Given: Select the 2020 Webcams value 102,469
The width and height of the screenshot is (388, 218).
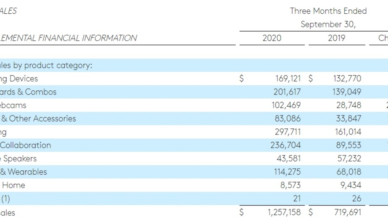Looking at the screenshot, I should tap(287, 105).
